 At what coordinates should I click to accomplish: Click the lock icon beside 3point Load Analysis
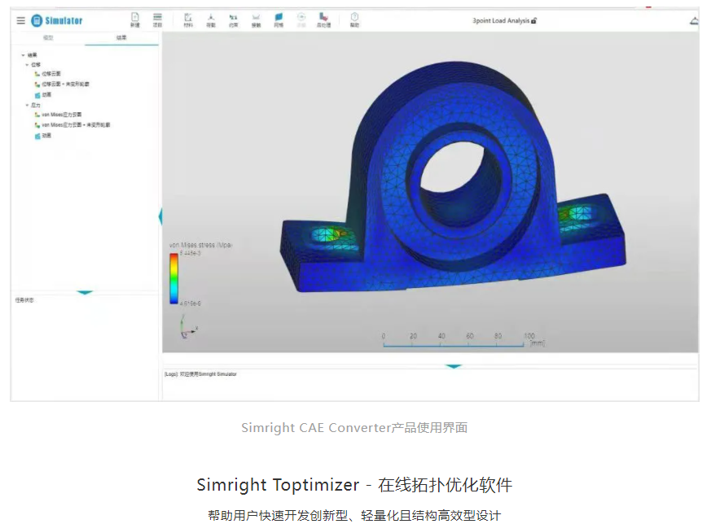tap(534, 21)
